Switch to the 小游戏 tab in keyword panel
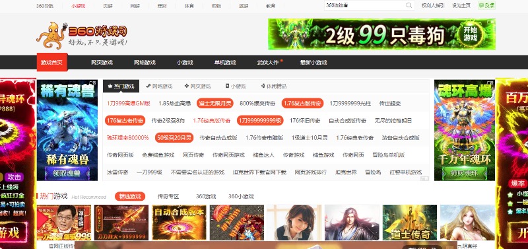 point(236,87)
